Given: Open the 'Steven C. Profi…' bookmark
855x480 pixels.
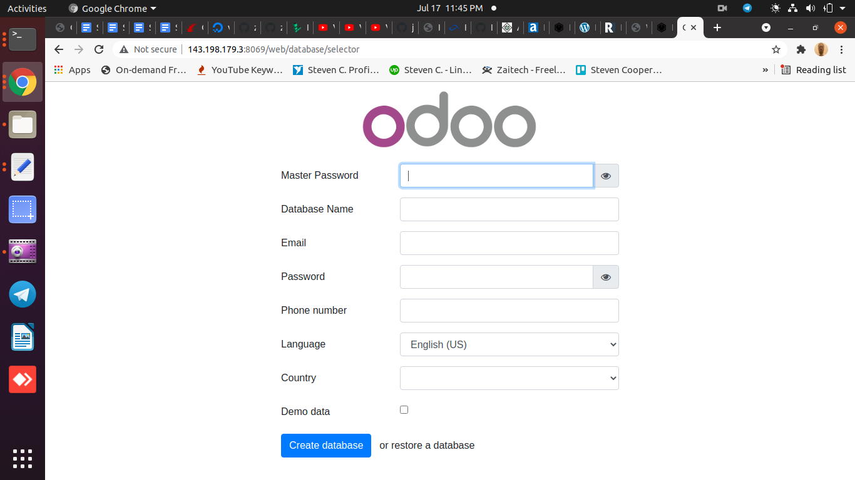Looking at the screenshot, I should coord(336,70).
